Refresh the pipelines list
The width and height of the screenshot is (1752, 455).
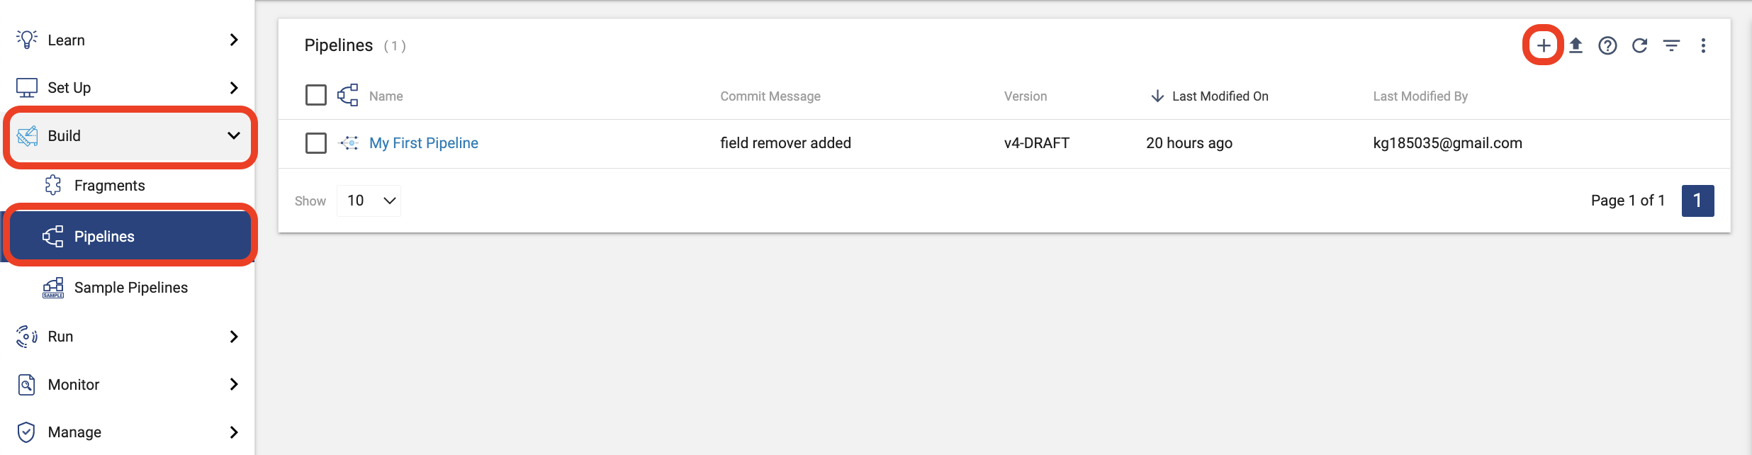pyautogui.click(x=1639, y=45)
